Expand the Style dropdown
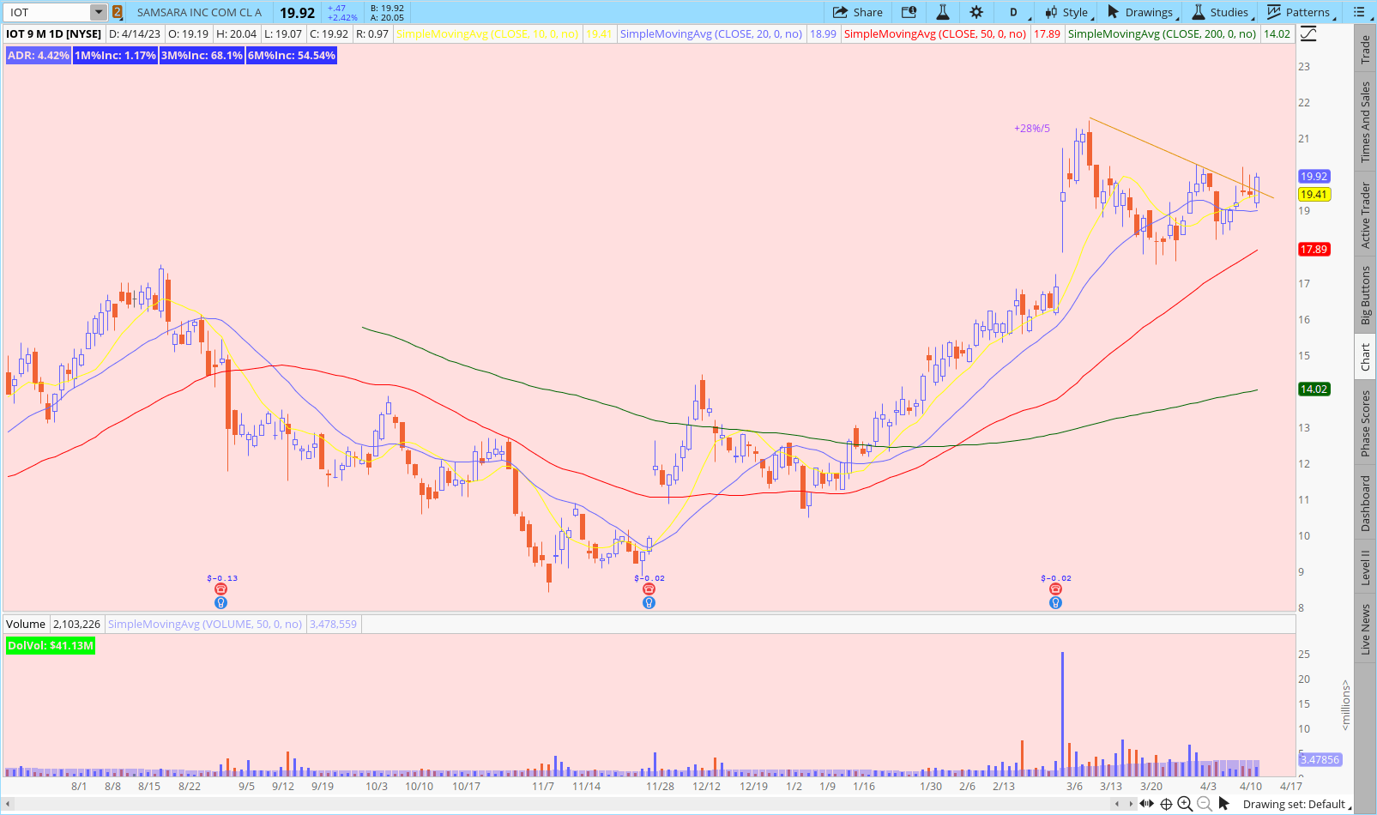 tap(1067, 12)
